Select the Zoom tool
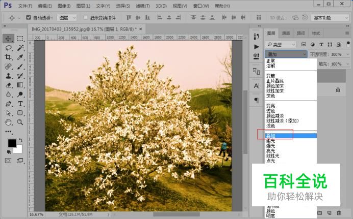The height and width of the screenshot is (219, 353). tap(20, 122)
